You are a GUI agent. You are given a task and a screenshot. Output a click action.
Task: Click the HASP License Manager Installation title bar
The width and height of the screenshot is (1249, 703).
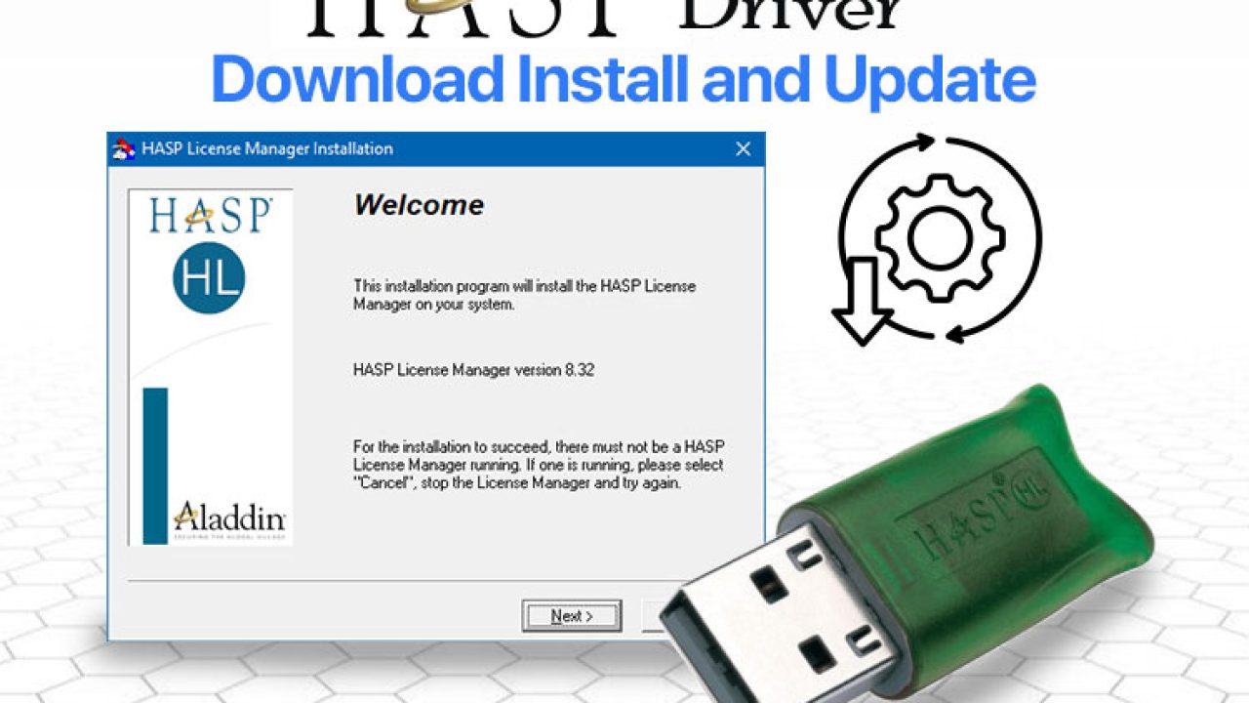click(435, 149)
